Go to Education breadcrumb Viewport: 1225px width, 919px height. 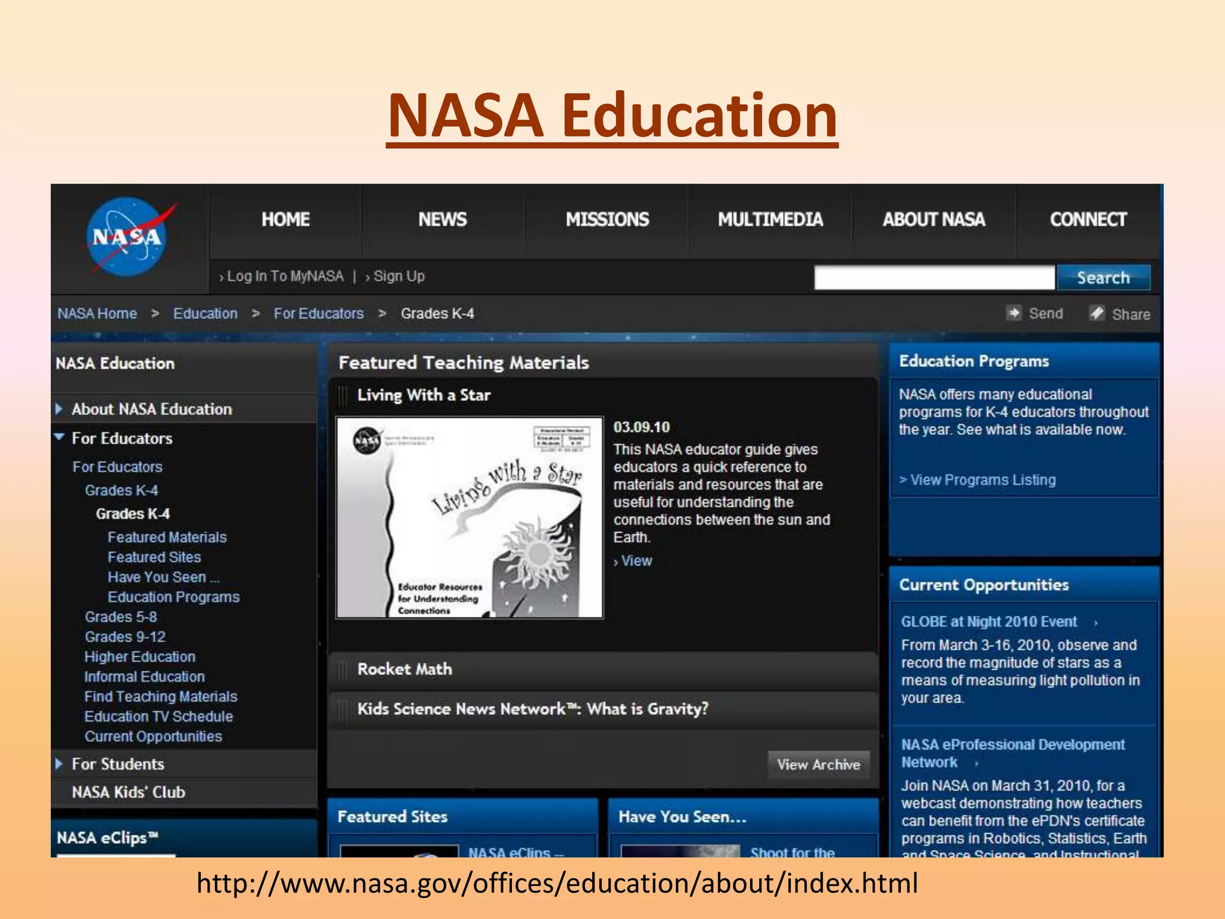click(x=205, y=314)
